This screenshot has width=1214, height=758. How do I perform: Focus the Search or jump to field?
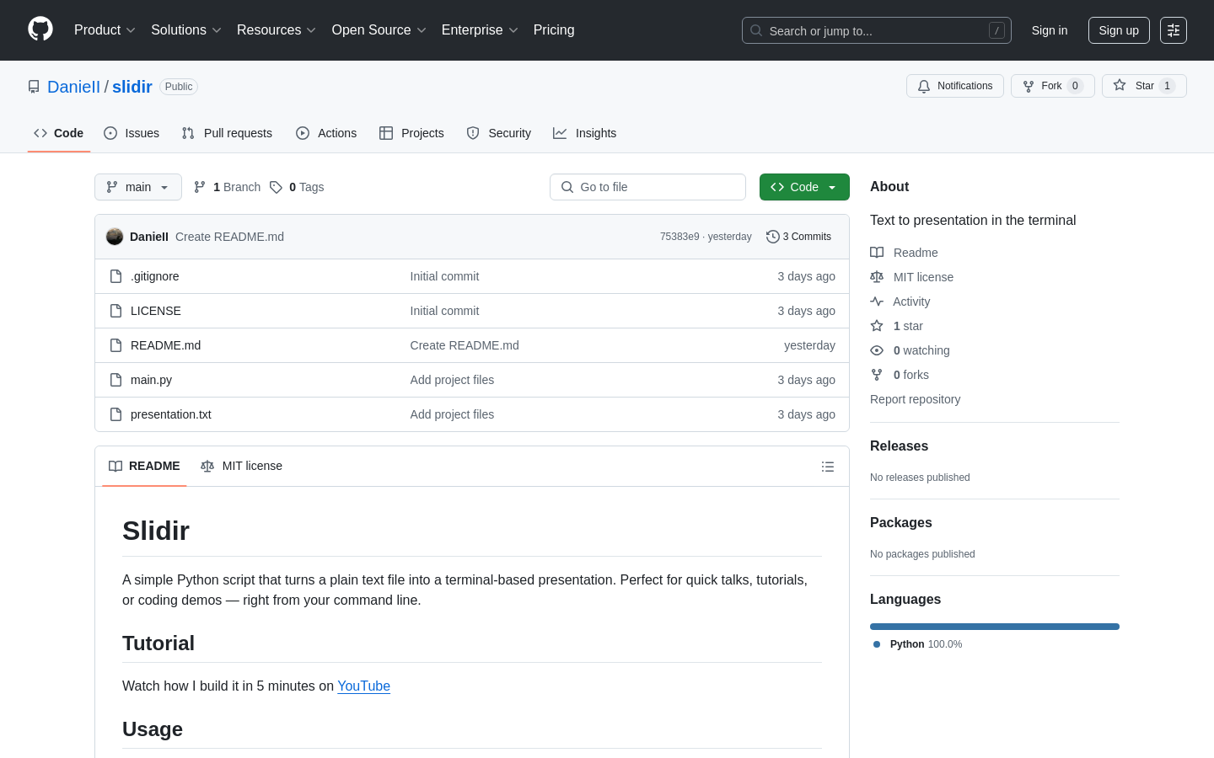point(877,30)
